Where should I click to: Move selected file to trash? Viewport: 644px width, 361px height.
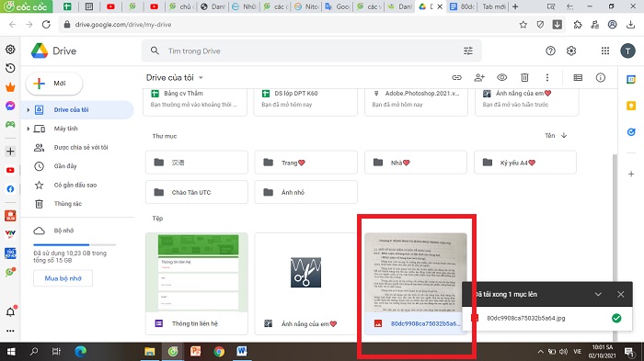[524, 77]
